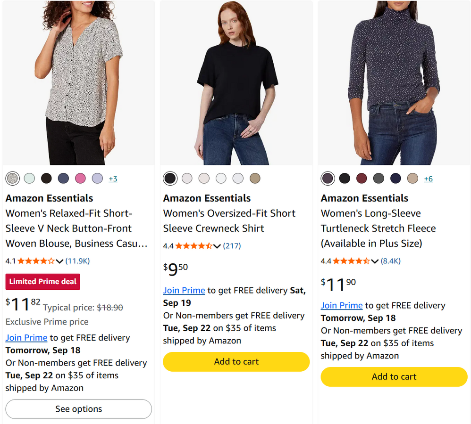Select the pink swatch for the V Neck blouse
471x424 pixels.
click(x=80, y=179)
